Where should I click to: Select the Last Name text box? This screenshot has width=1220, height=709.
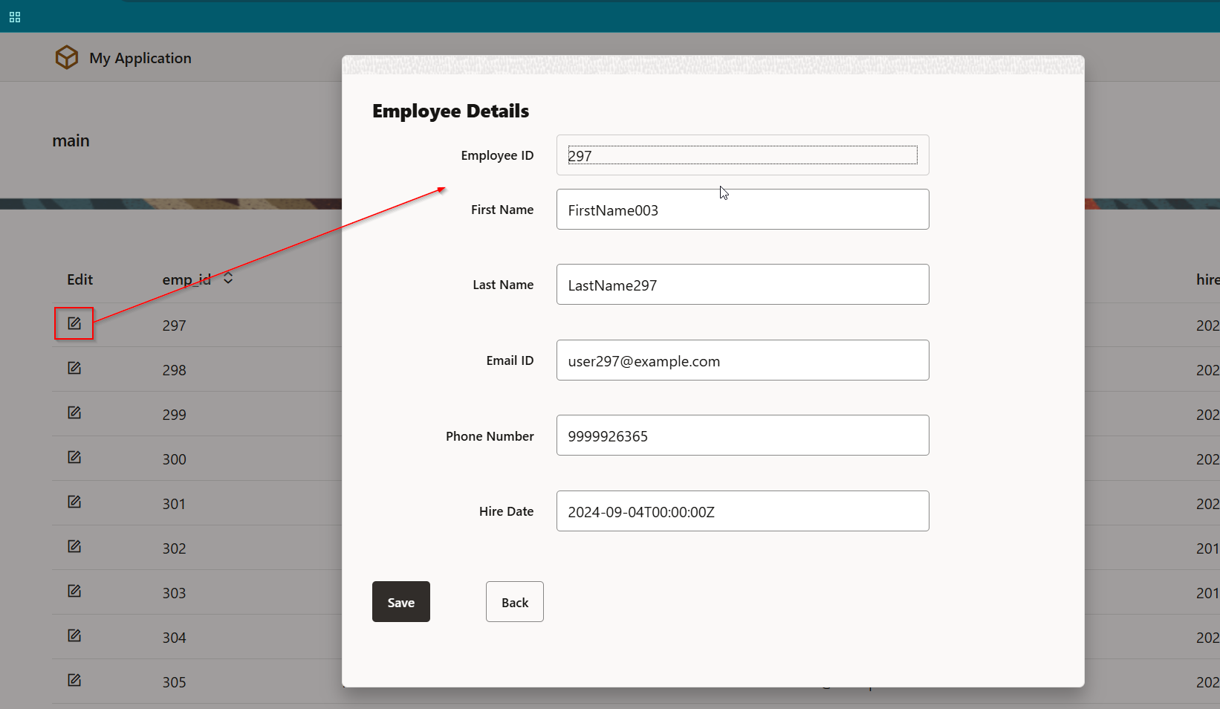point(742,285)
